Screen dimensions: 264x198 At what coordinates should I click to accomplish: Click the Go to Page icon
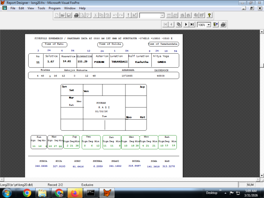(179, 25)
